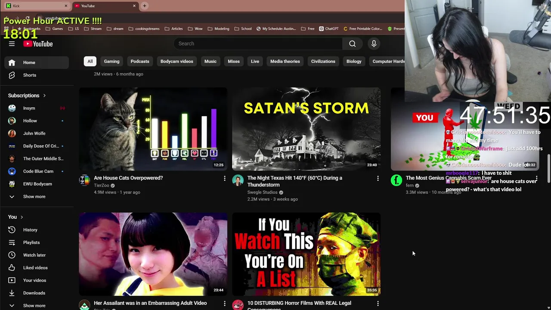Select the Live filter chip

click(x=255, y=61)
